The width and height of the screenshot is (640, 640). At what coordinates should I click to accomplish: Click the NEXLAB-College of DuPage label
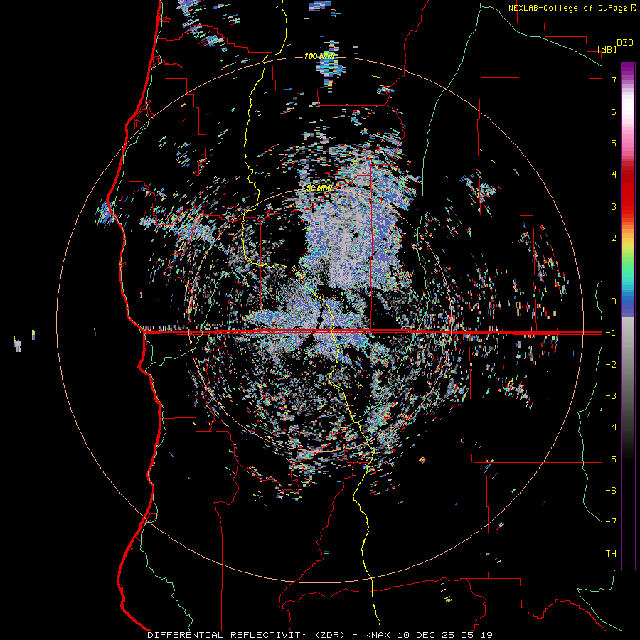pyautogui.click(x=572, y=8)
